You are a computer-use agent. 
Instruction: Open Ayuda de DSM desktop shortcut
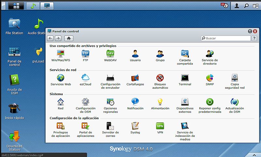tap(14, 84)
